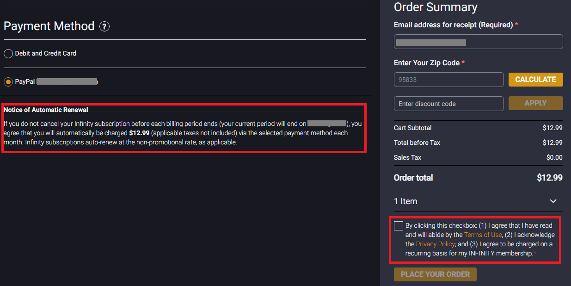
Task: Click the CALCULATE button
Action: click(535, 80)
